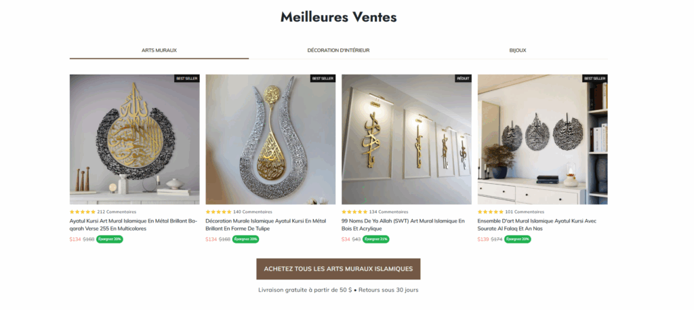Click Achetez tous les arts muraux islamiques button

(x=338, y=269)
